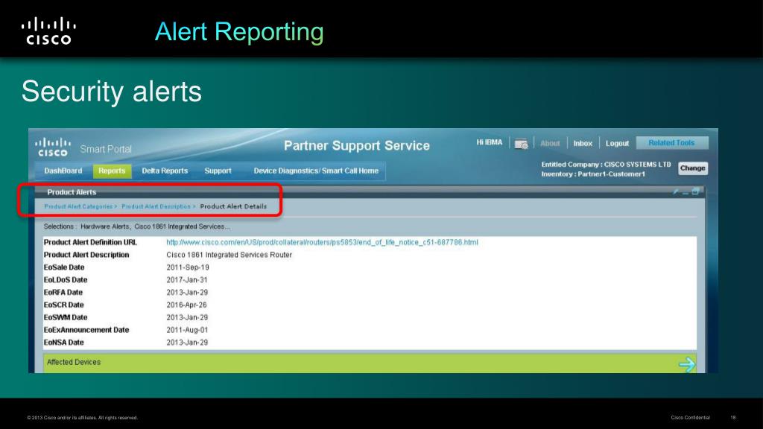Open the Support tab
This screenshot has height=429, width=763.
tap(218, 171)
